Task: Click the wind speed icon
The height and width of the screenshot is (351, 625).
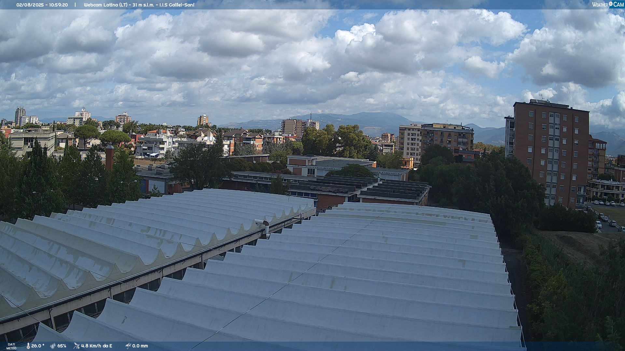Action: pyautogui.click(x=76, y=346)
